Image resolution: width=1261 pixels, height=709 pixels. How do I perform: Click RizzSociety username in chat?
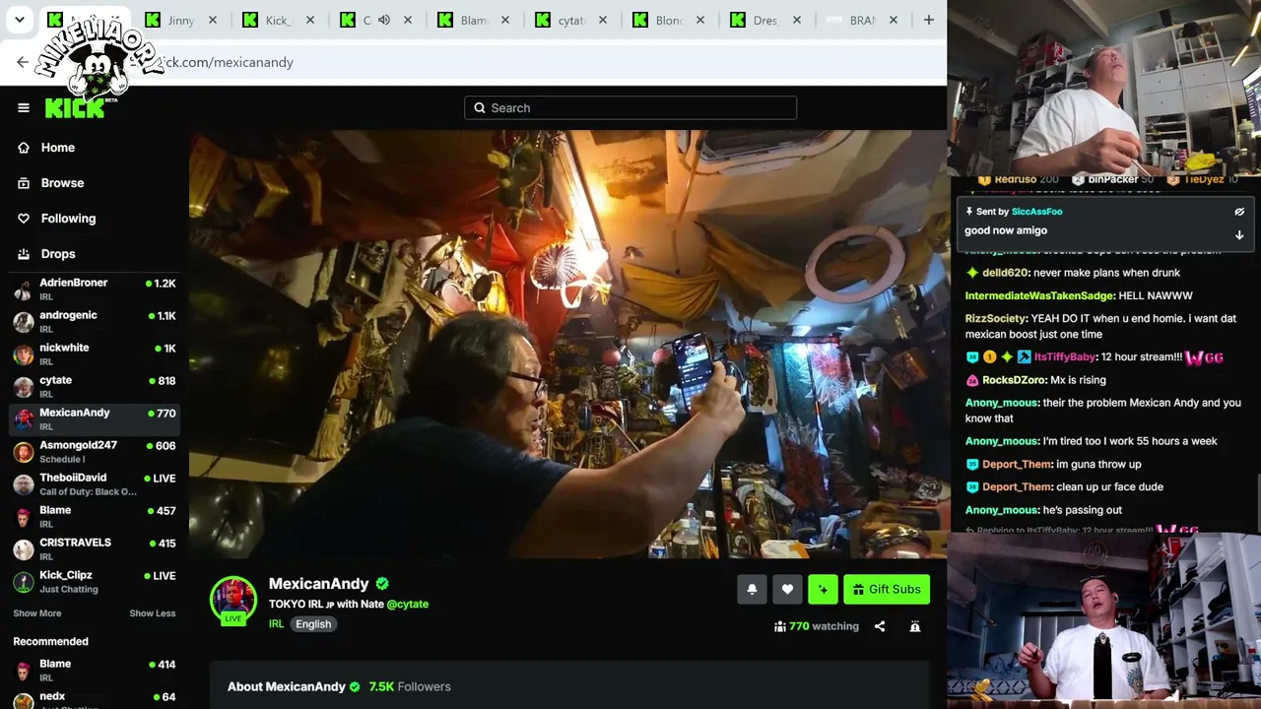[996, 318]
